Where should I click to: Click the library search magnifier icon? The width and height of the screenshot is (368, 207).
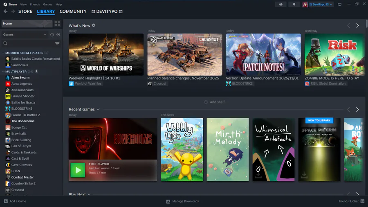pyautogui.click(x=5, y=43)
